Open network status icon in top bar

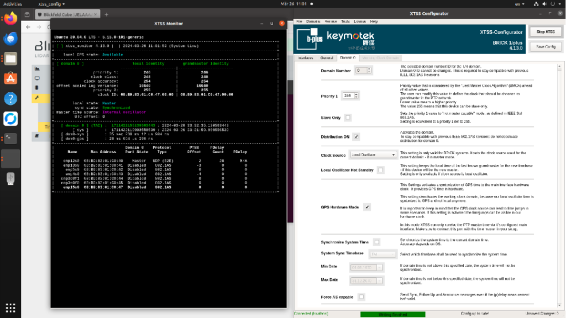[536, 4]
